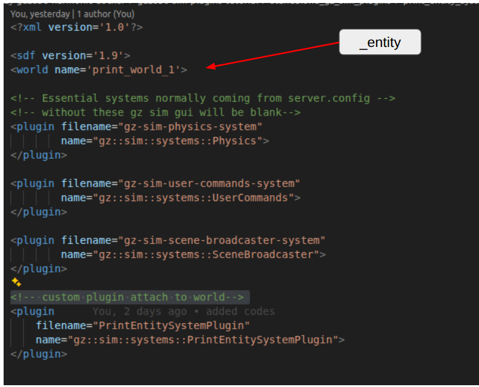Click the "gz::sim::systems::PrintEntitySystemPlugin" name value

(x=203, y=340)
